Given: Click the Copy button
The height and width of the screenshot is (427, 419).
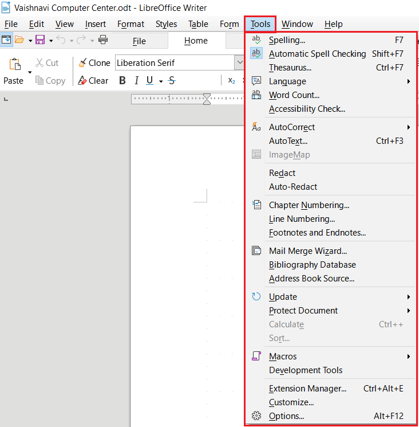Looking at the screenshot, I should pos(50,81).
